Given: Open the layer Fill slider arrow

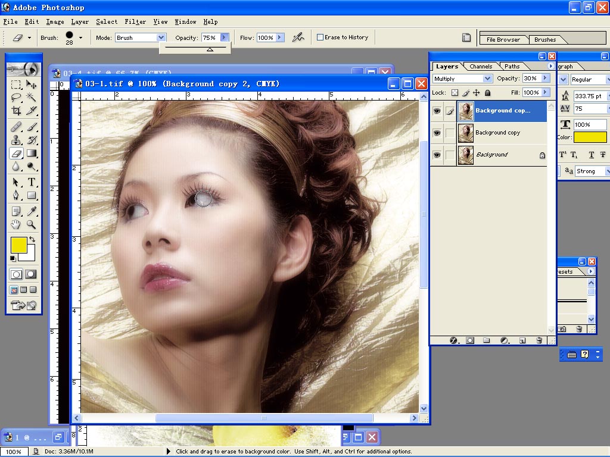Looking at the screenshot, I should tap(546, 92).
